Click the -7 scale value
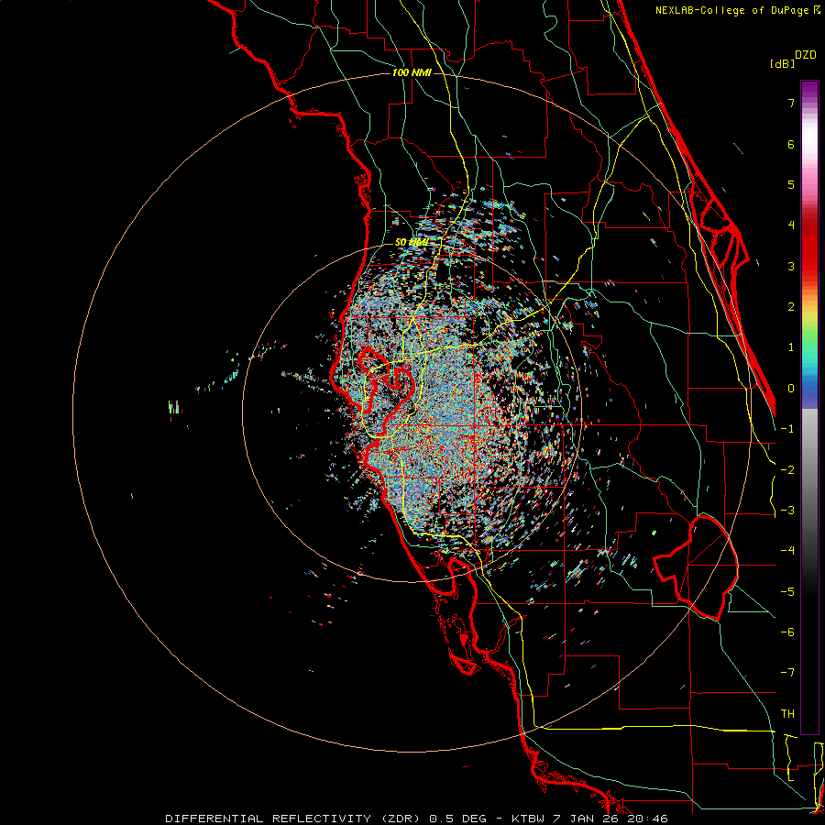 click(787, 673)
